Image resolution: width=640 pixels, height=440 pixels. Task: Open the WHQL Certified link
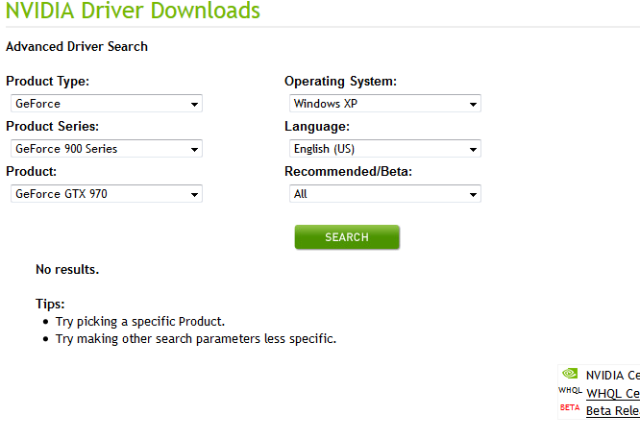(x=613, y=394)
